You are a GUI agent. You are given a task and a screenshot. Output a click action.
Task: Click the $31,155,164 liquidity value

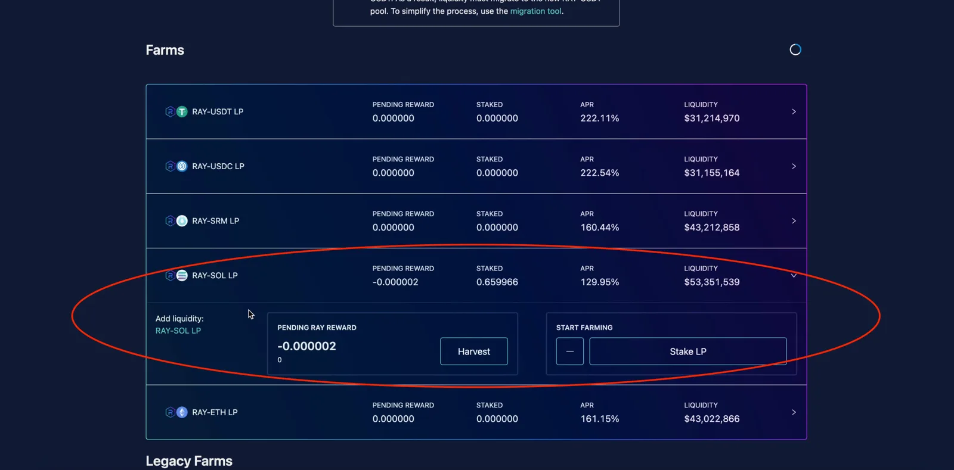click(712, 173)
